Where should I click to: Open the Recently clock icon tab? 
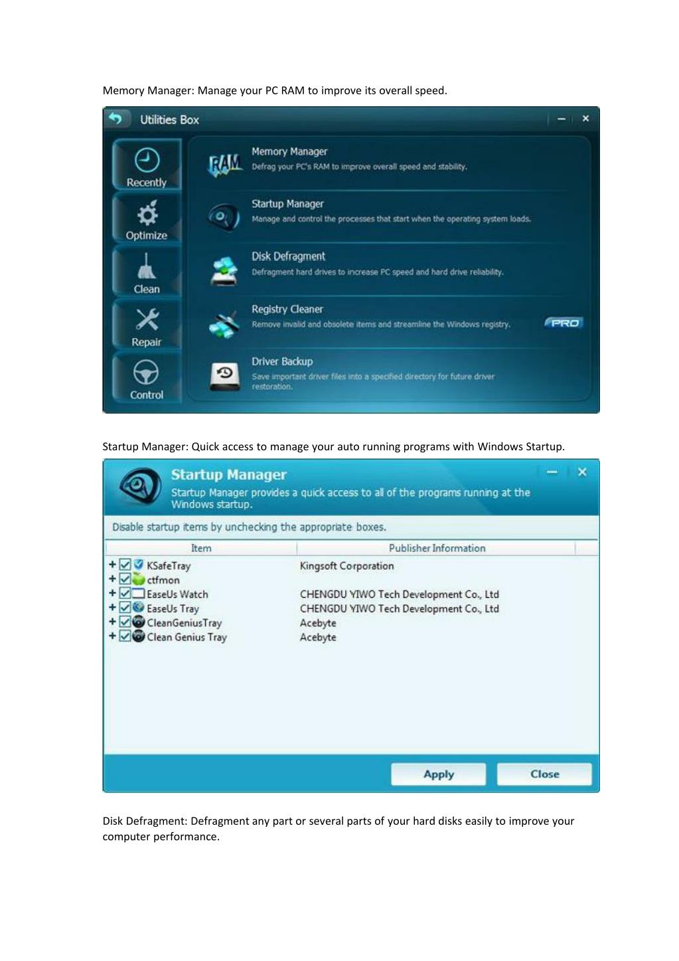click(147, 164)
